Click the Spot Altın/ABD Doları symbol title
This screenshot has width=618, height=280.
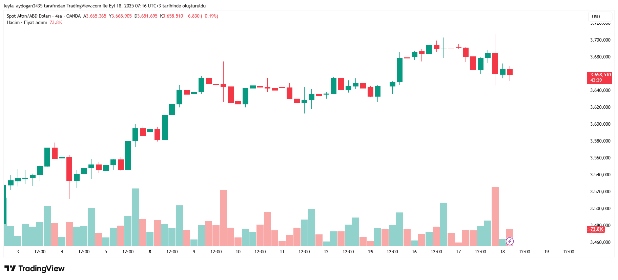[x=29, y=16]
